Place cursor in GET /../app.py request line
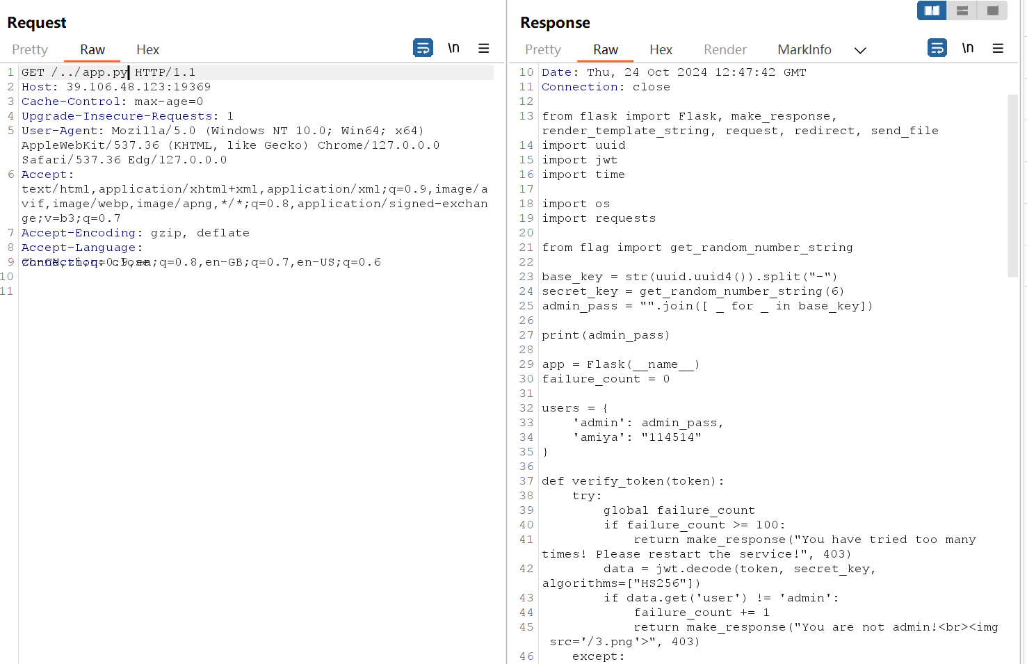This screenshot has width=1027, height=664. pyautogui.click(x=108, y=72)
